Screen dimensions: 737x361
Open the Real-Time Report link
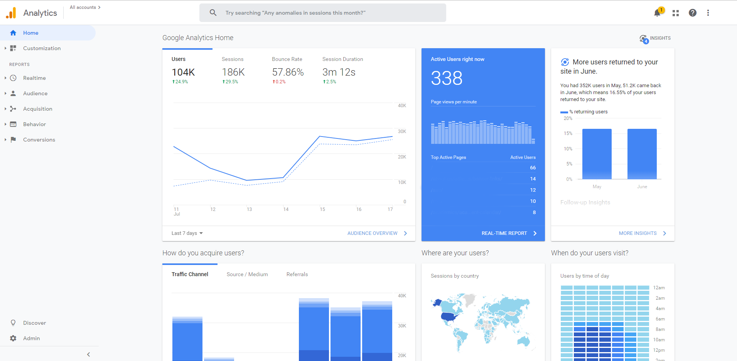[x=504, y=233]
